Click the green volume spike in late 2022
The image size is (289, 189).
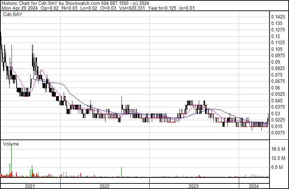[x=122, y=172]
